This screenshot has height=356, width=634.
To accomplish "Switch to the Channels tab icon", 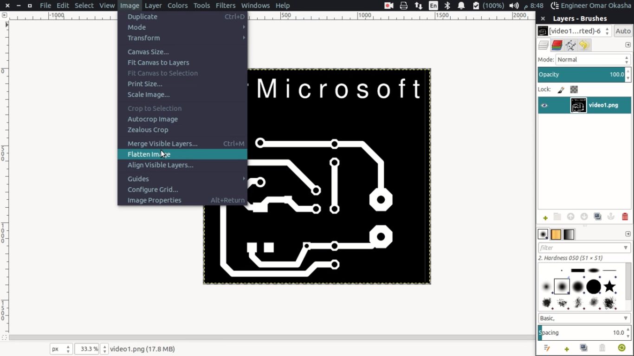I will (x=557, y=45).
